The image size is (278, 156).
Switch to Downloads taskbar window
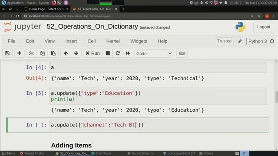[x=101, y=153]
